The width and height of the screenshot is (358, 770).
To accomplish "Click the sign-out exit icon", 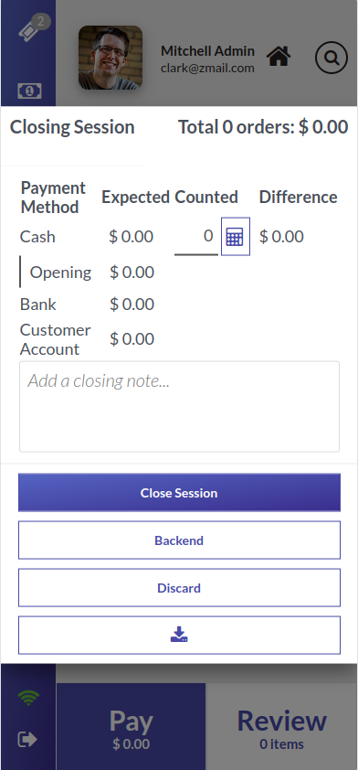I will pos(27,739).
